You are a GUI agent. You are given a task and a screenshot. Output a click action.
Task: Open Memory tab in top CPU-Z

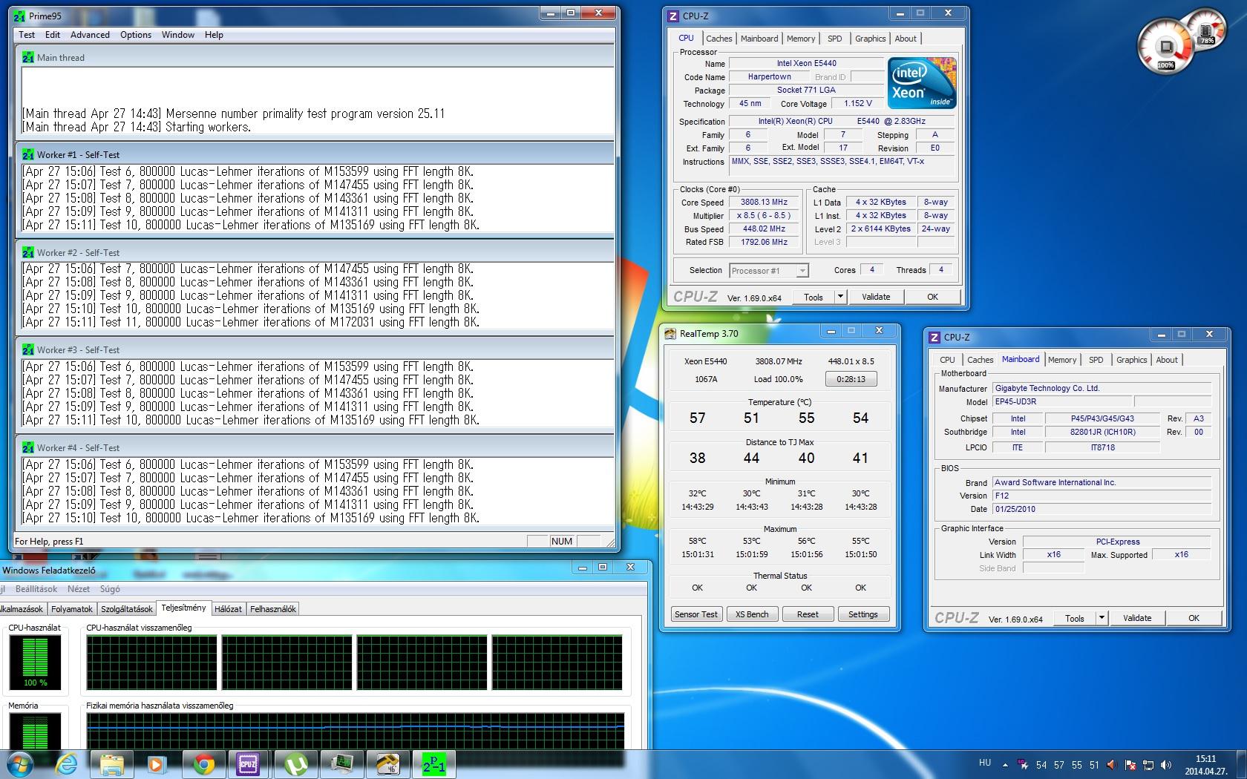pyautogui.click(x=801, y=39)
